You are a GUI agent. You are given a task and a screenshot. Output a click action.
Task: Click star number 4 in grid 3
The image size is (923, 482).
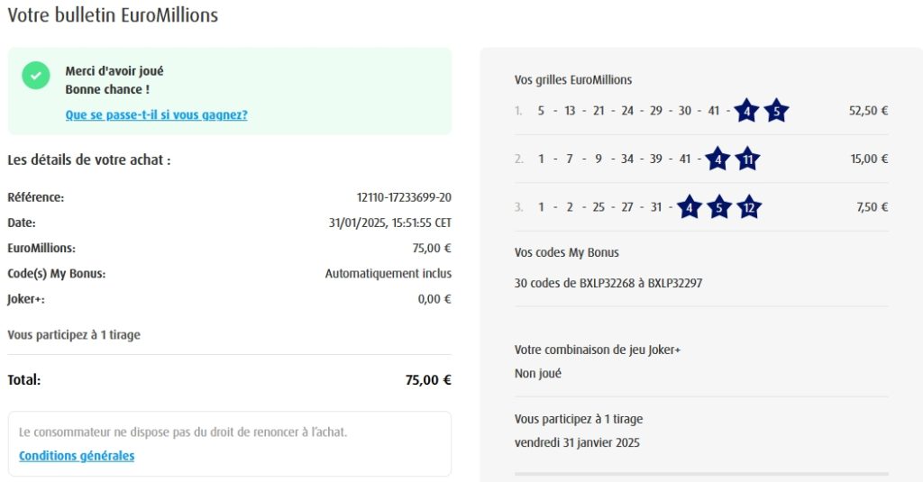(x=689, y=207)
